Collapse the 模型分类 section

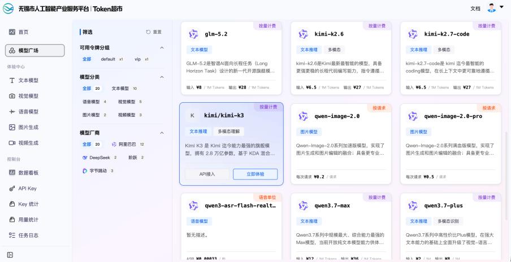(x=162, y=77)
